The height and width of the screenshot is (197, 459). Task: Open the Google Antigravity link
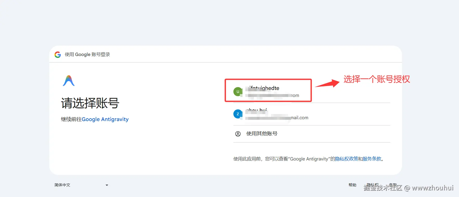click(x=105, y=119)
